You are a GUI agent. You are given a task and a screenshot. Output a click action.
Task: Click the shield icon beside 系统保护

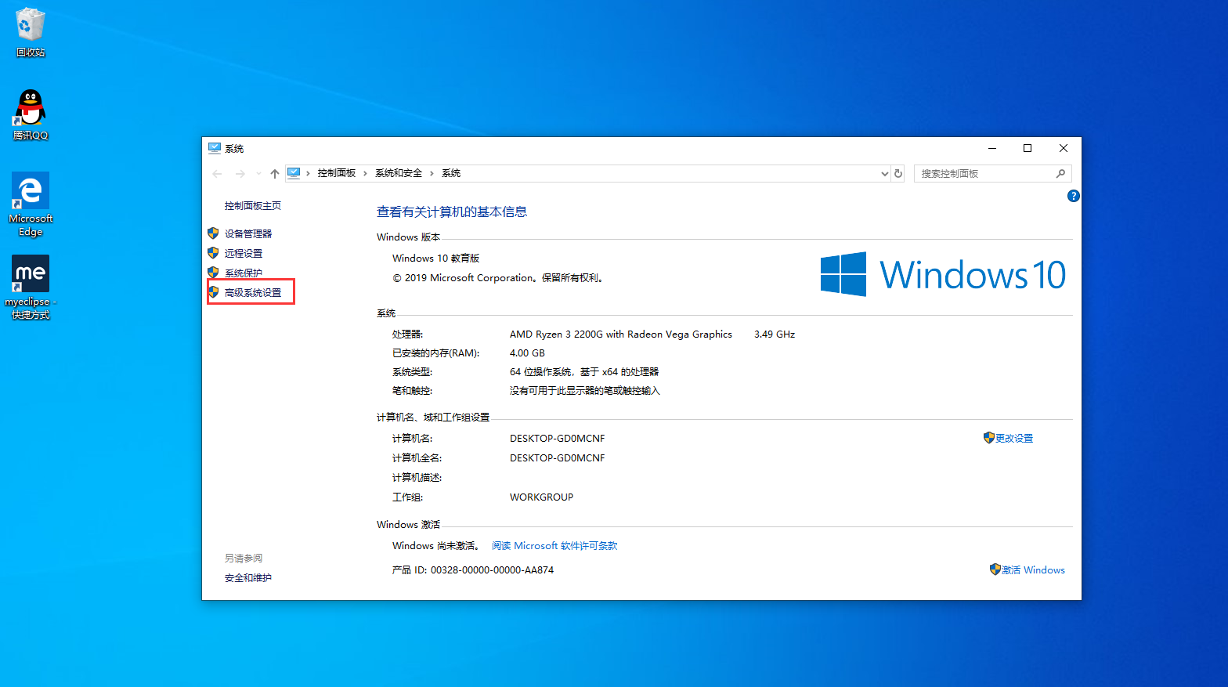point(213,273)
